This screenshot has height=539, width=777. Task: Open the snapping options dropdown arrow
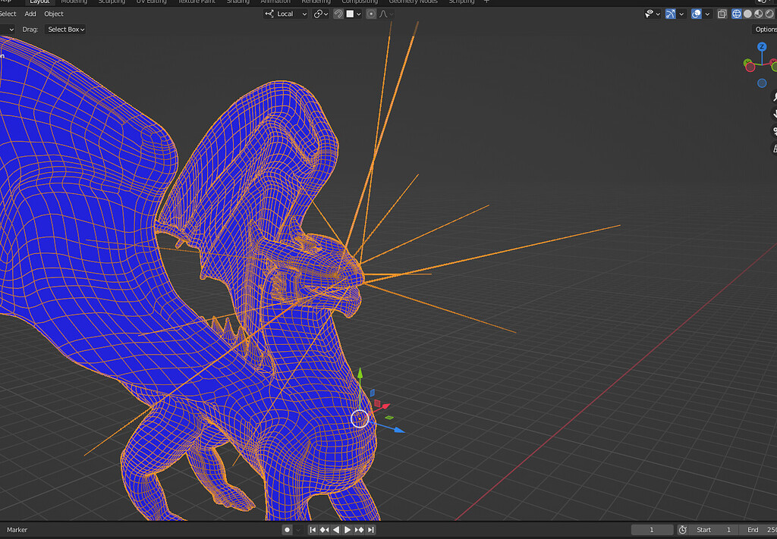coord(359,14)
